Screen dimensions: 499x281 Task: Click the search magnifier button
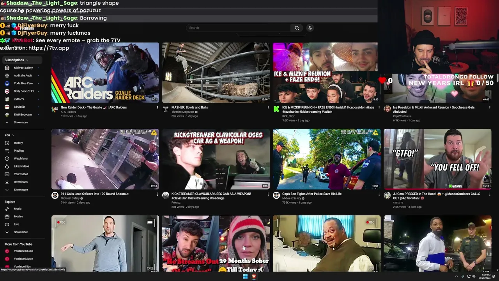(297, 28)
